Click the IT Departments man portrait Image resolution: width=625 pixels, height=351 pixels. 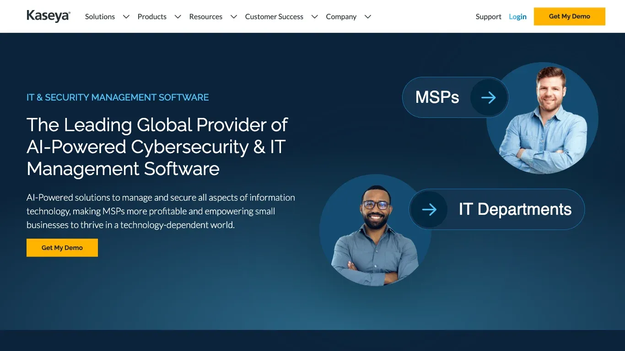tap(375, 230)
